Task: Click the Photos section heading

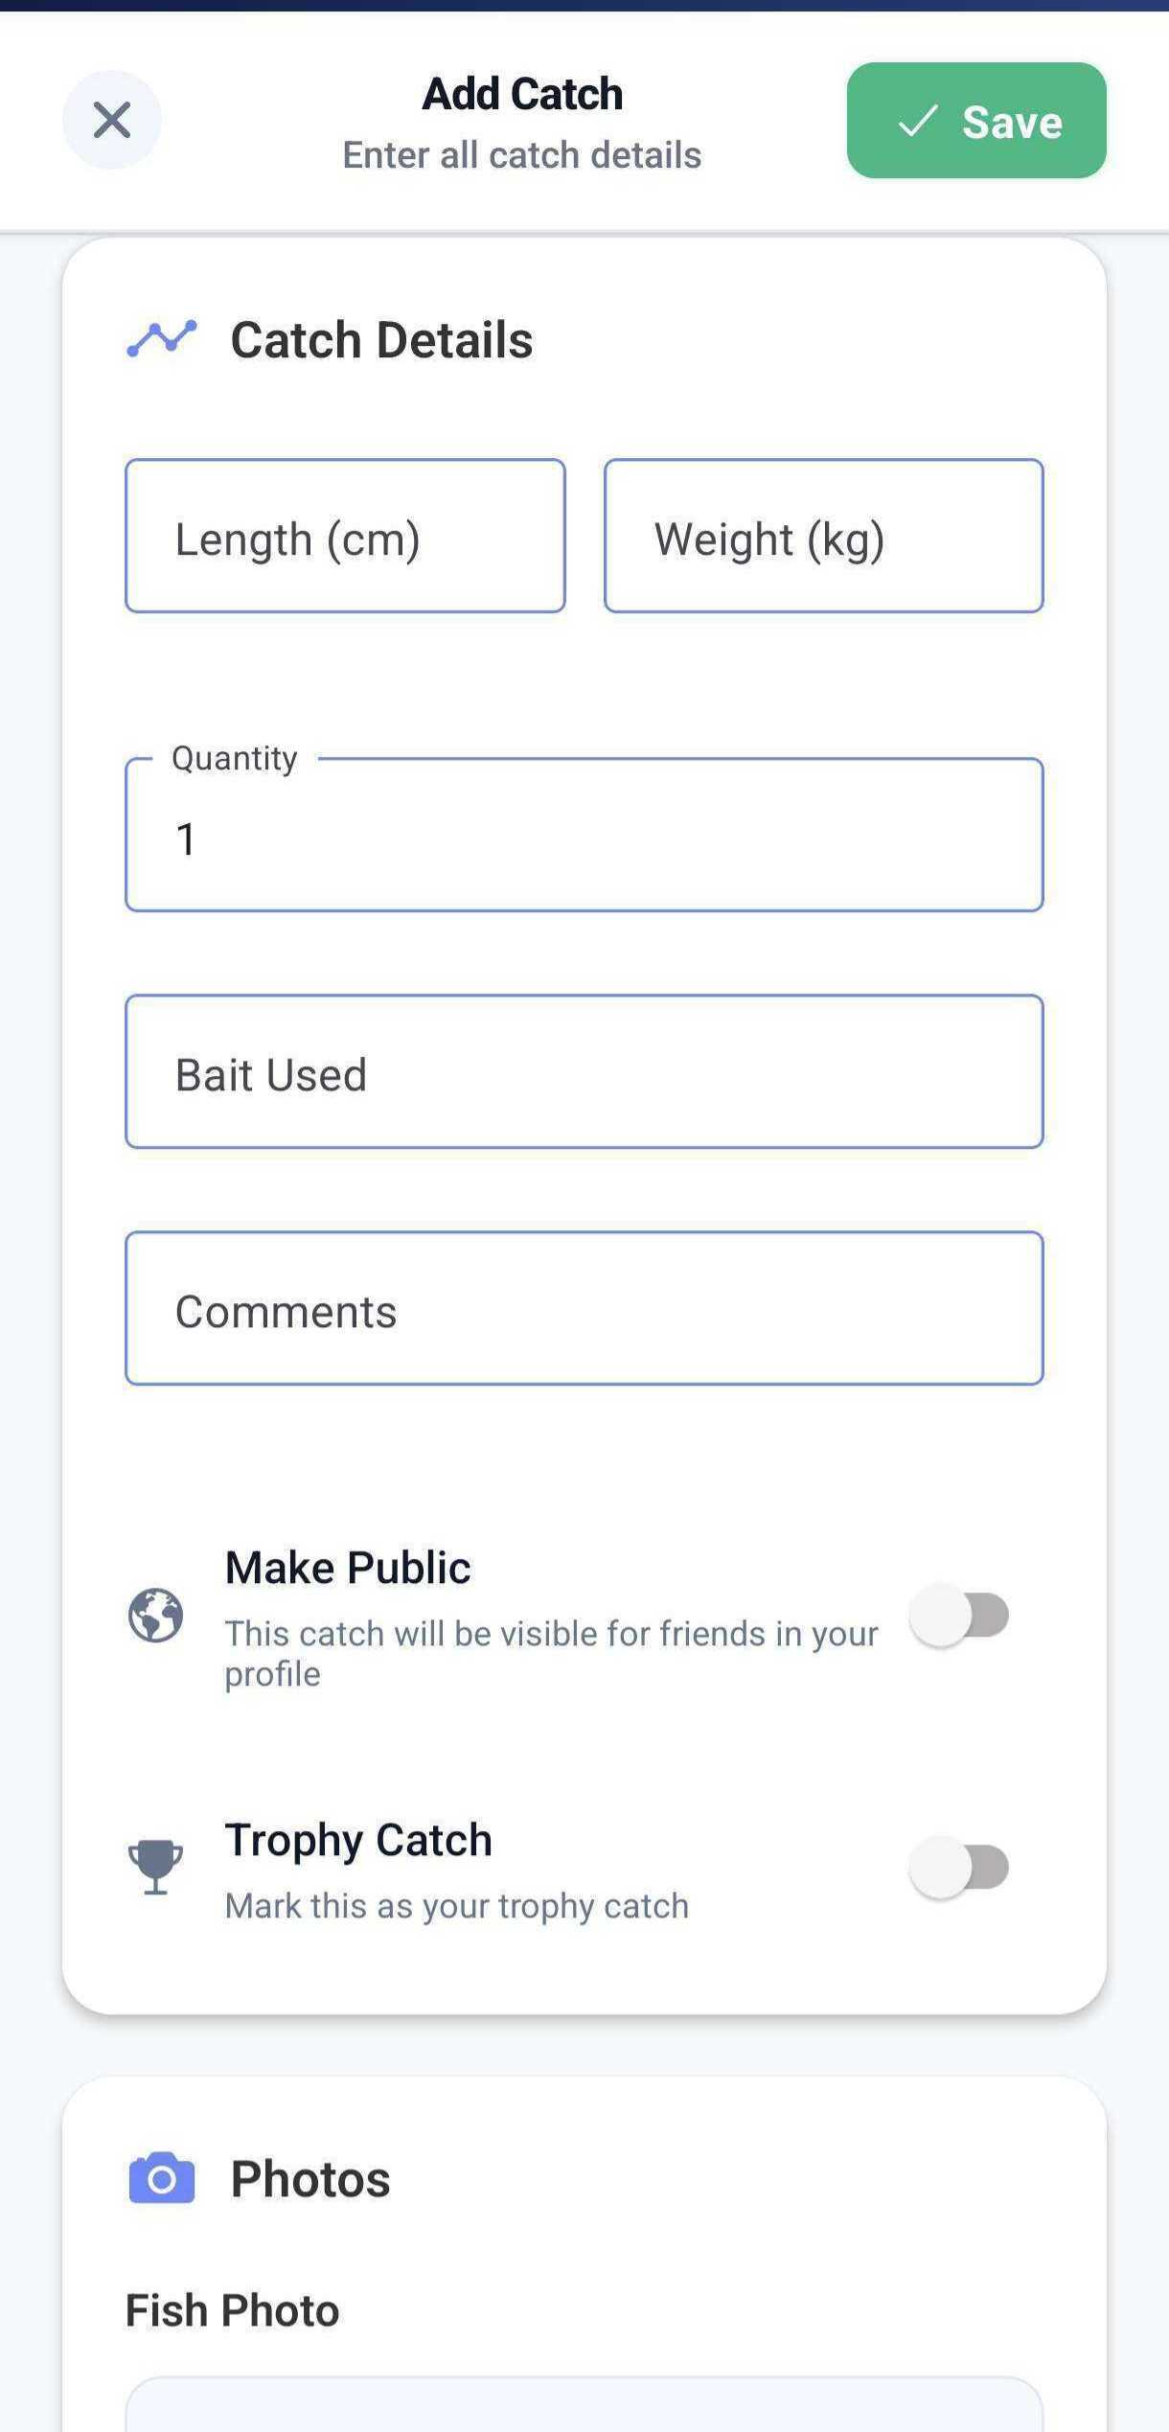Action: tap(309, 2179)
